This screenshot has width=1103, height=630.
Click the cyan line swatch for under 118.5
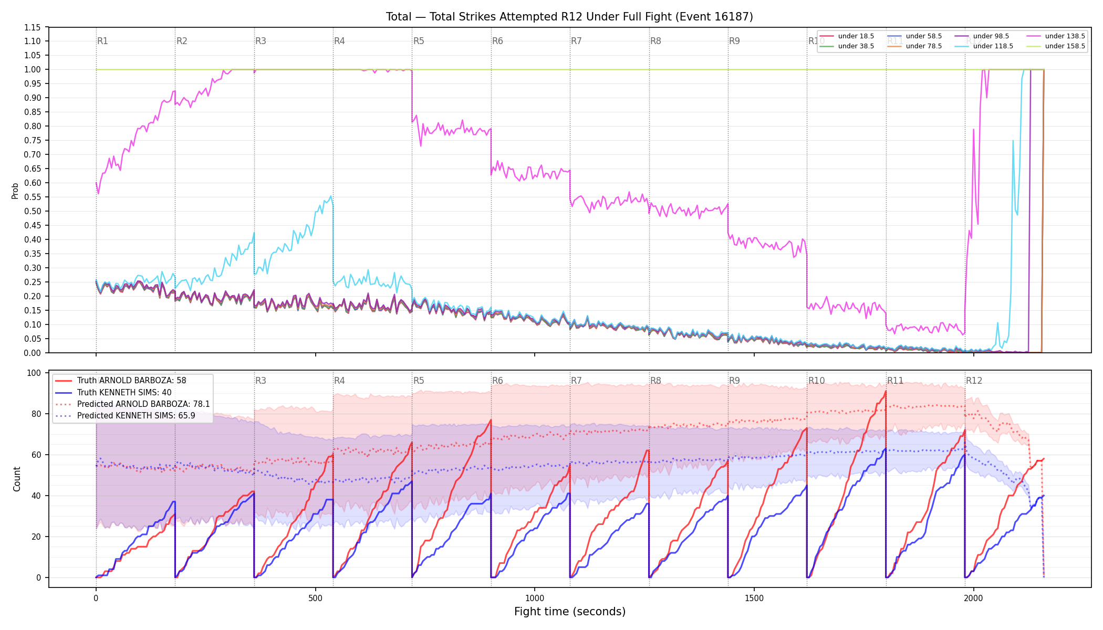[962, 46]
